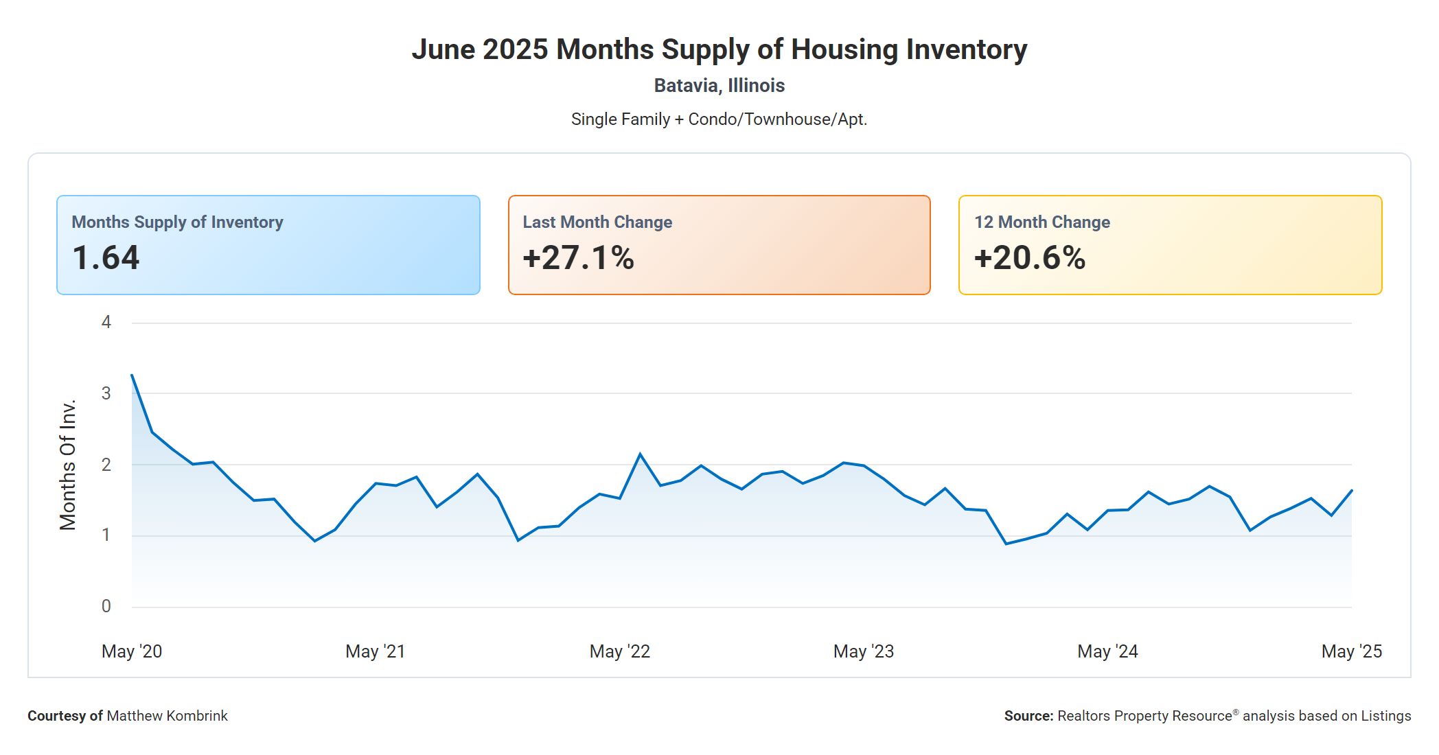Open the 12 Month Change card

point(1170,245)
